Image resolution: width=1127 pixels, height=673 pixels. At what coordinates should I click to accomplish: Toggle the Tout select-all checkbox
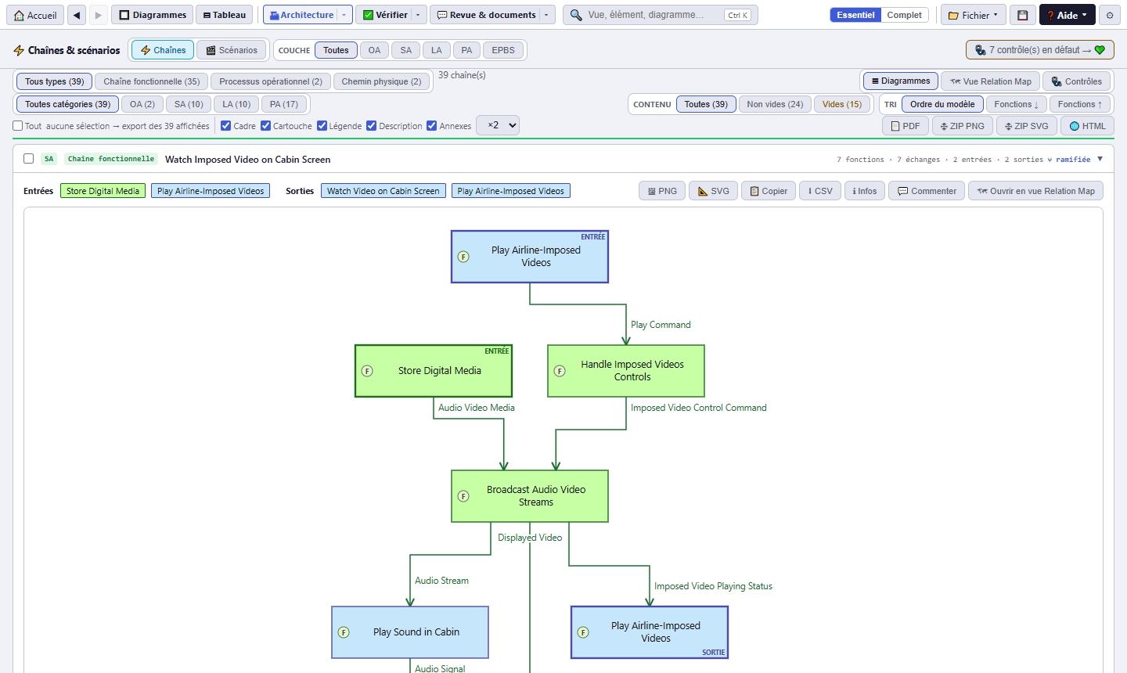pyautogui.click(x=18, y=126)
